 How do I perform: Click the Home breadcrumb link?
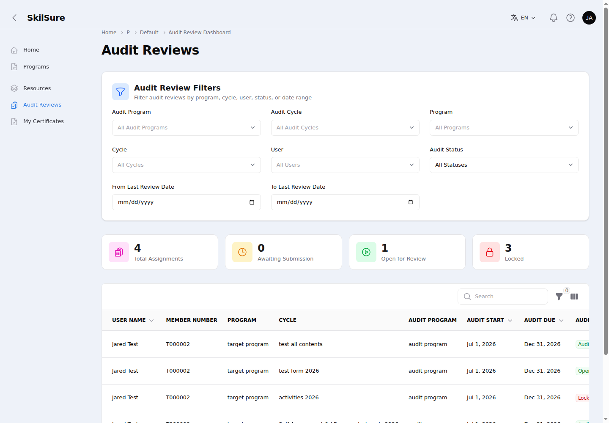pos(109,33)
